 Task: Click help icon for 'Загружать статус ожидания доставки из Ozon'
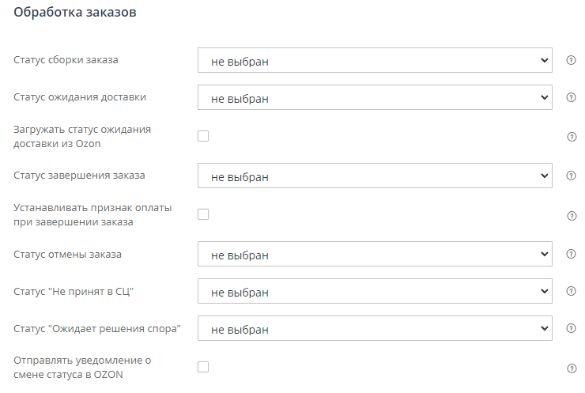572,137
